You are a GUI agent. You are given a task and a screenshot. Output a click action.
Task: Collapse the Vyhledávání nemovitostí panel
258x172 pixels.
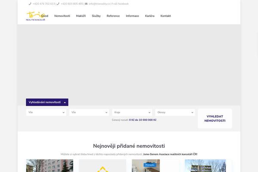(47, 102)
